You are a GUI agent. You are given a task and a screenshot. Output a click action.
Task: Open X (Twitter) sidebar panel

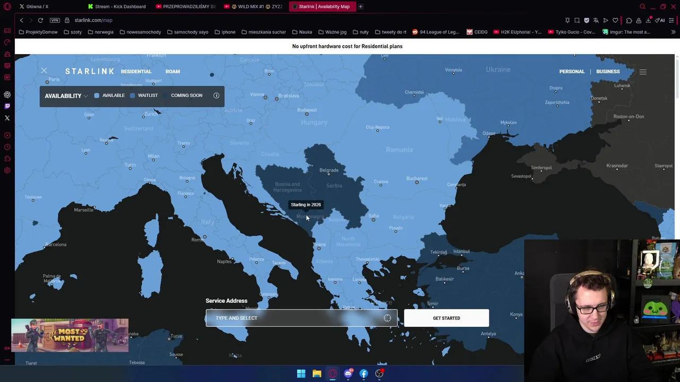tap(7, 118)
